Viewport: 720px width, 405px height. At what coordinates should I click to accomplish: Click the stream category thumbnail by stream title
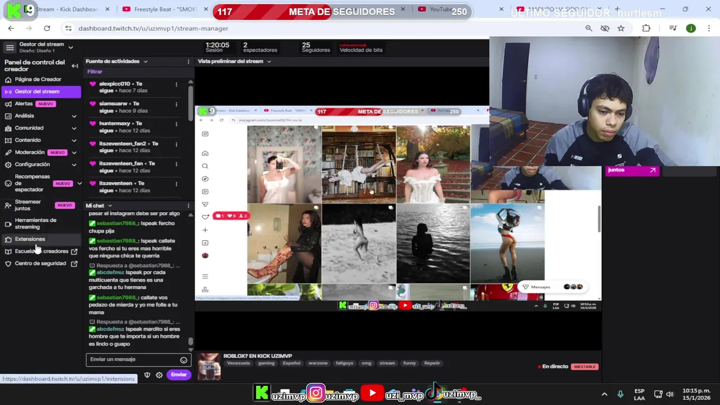pos(209,367)
